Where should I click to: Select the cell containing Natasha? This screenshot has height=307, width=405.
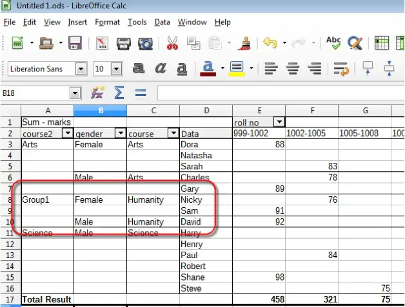[206, 156]
